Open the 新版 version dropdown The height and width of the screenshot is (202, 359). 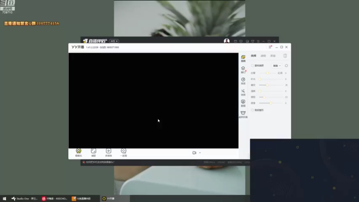276,66
